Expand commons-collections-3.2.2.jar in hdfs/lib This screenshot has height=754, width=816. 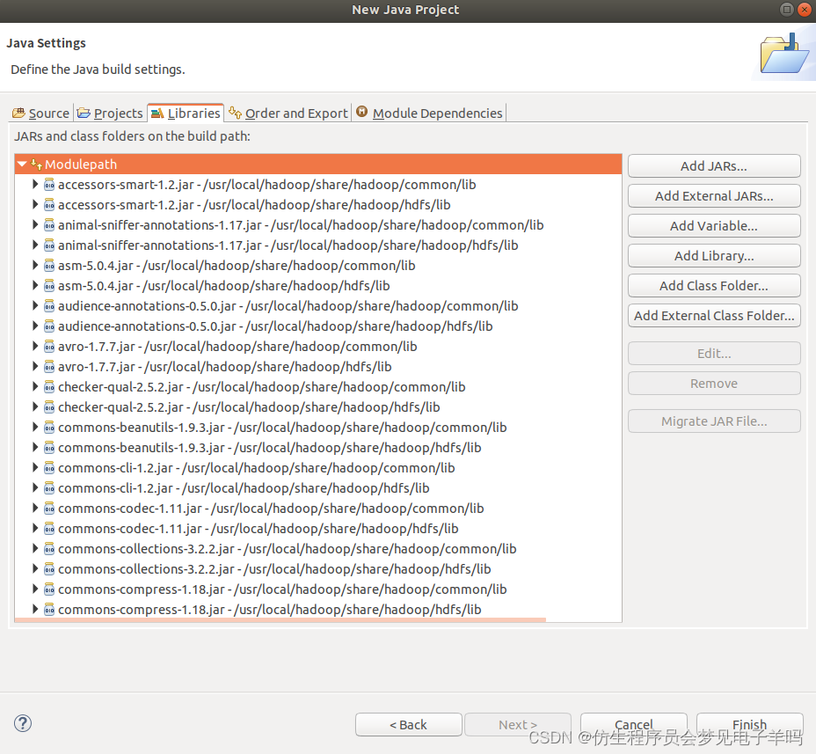tap(35, 568)
